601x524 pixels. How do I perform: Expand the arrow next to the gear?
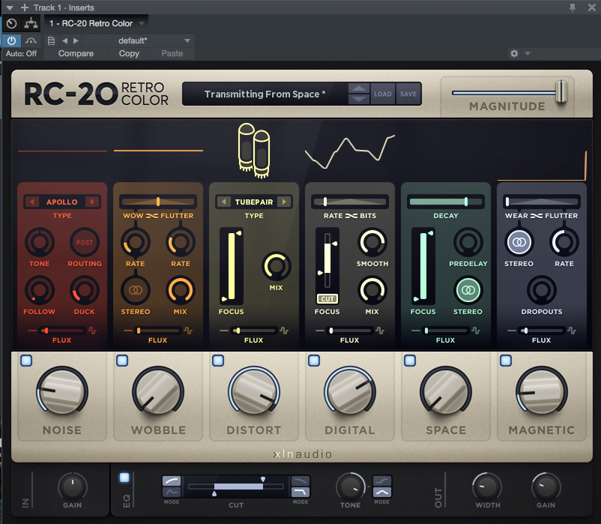tap(528, 53)
